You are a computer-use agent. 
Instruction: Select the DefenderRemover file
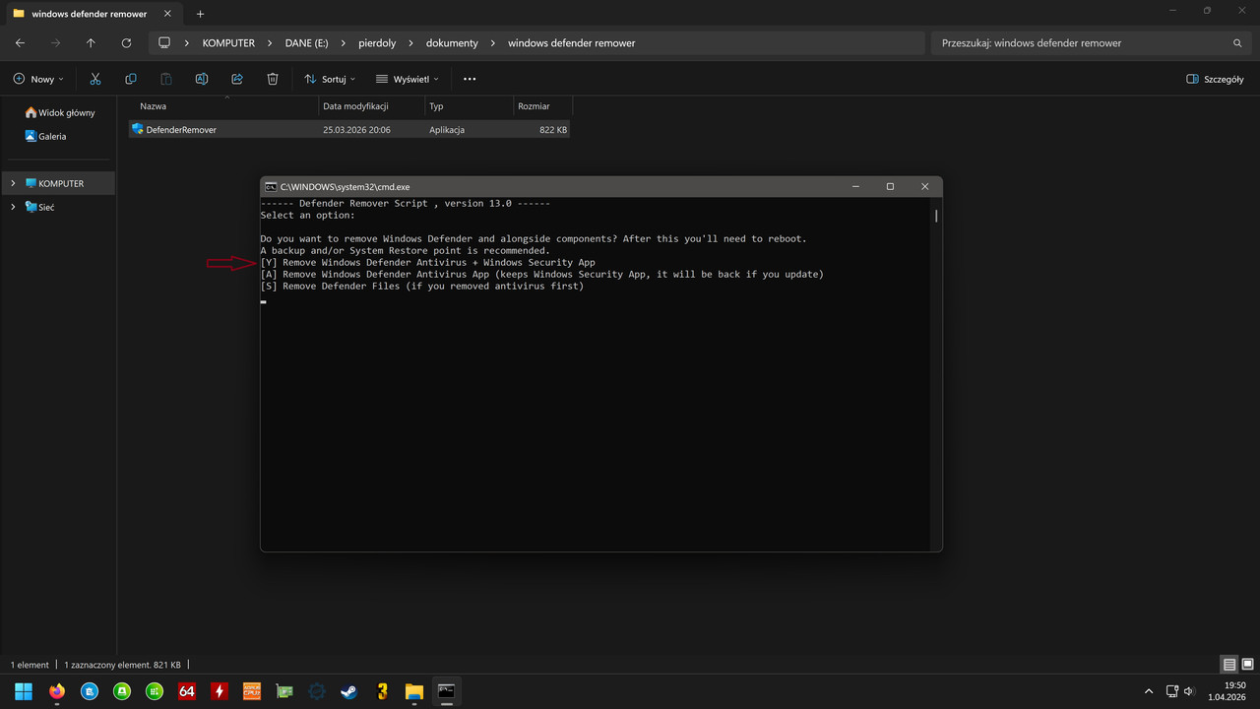181,129
